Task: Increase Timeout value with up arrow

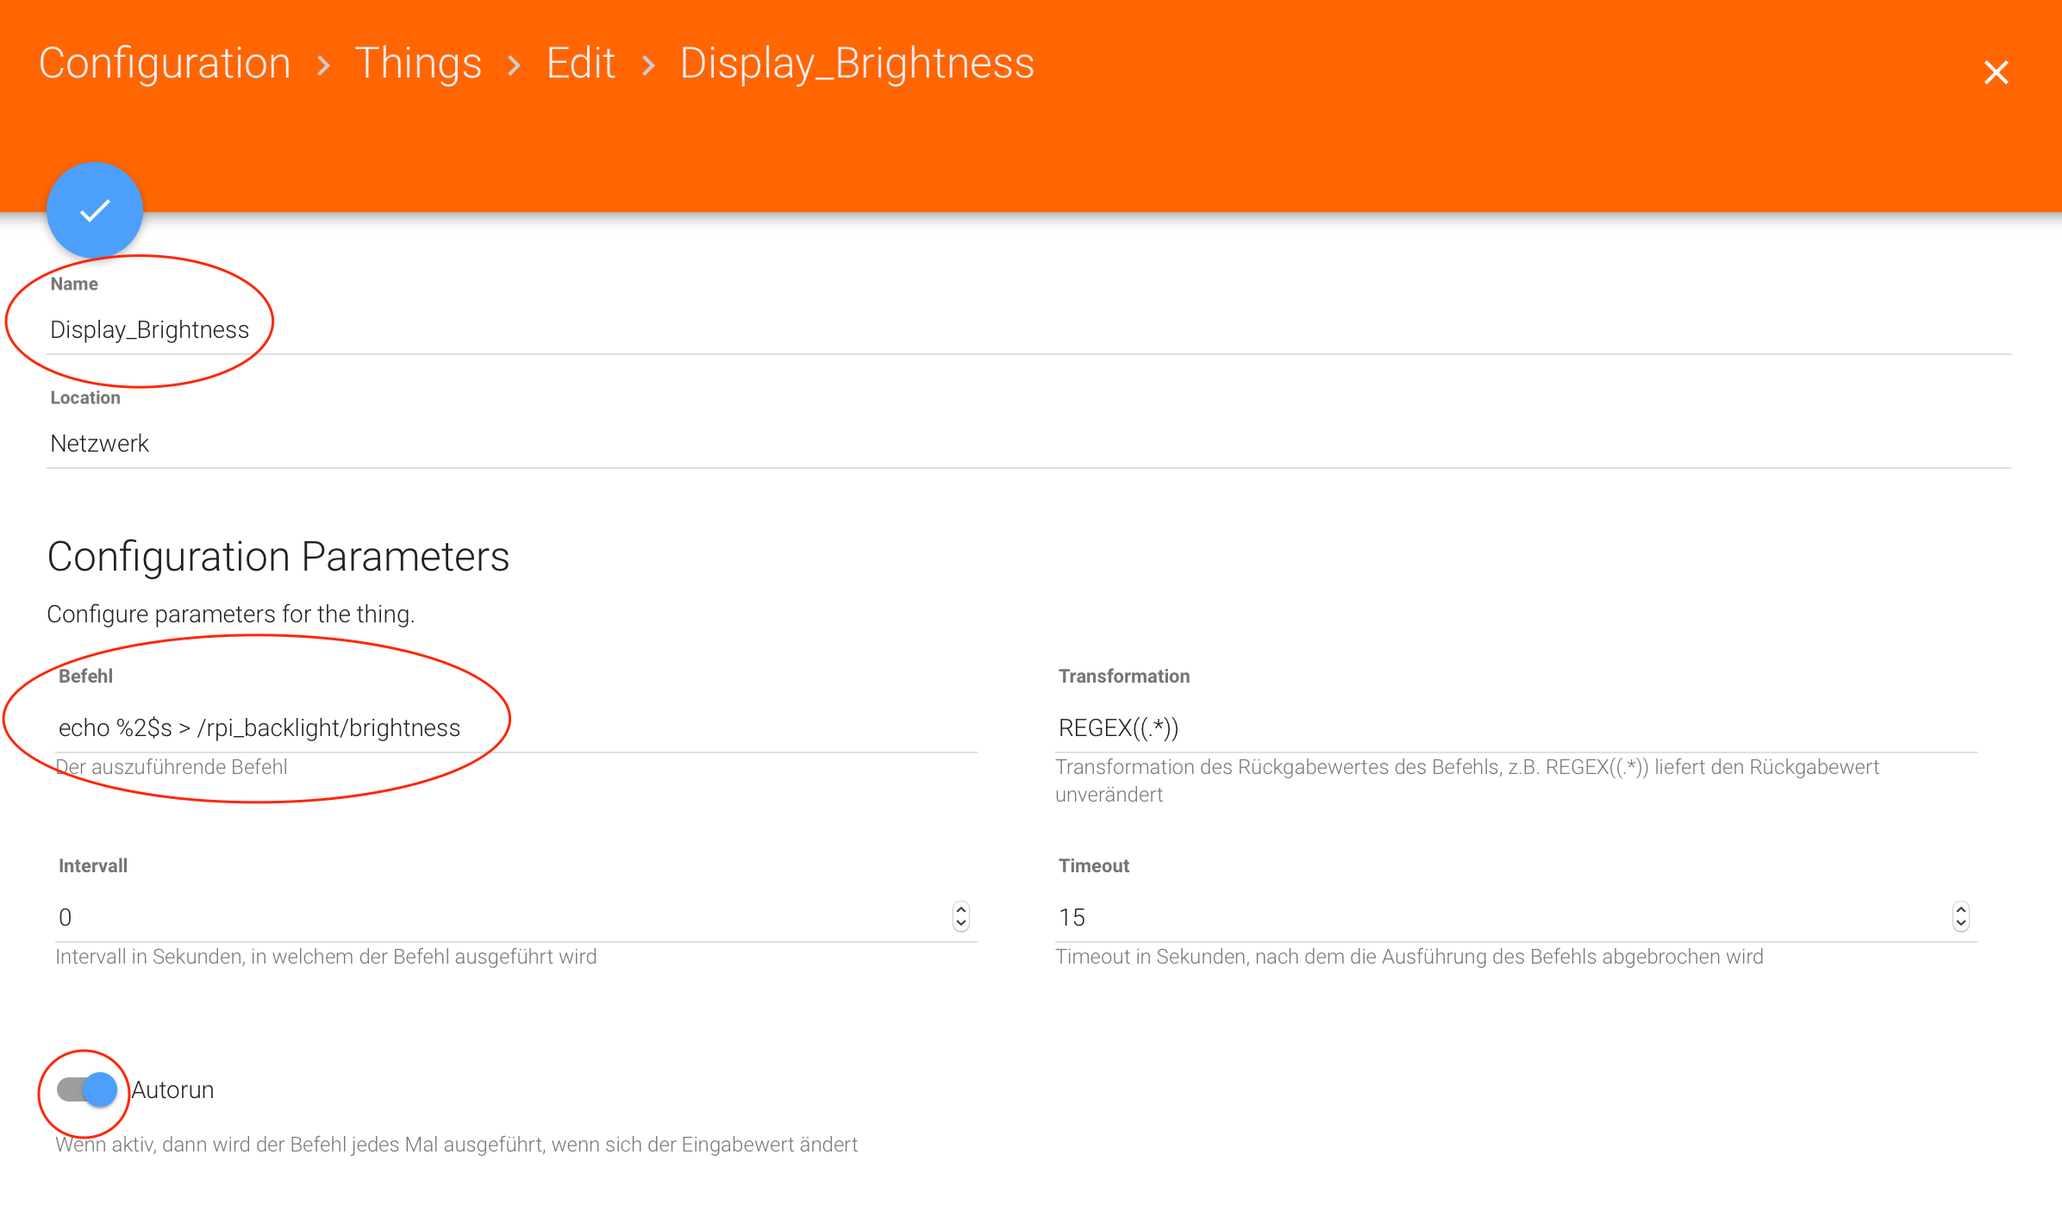Action: point(1960,909)
